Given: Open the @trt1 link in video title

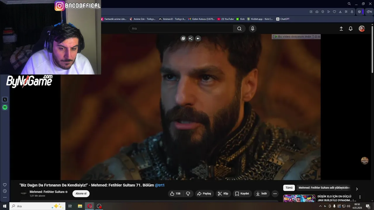Looking at the screenshot, I should [x=160, y=185].
